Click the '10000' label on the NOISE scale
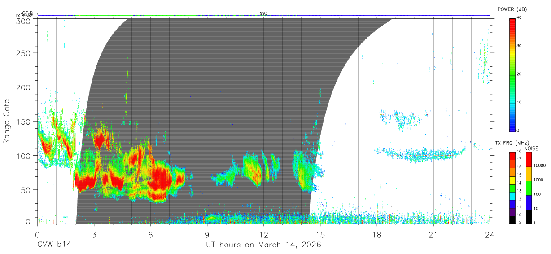 click(540, 165)
